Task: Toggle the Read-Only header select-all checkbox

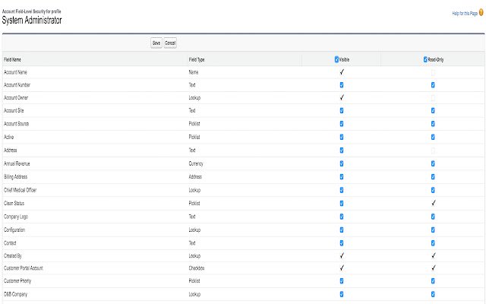Action: (425, 59)
